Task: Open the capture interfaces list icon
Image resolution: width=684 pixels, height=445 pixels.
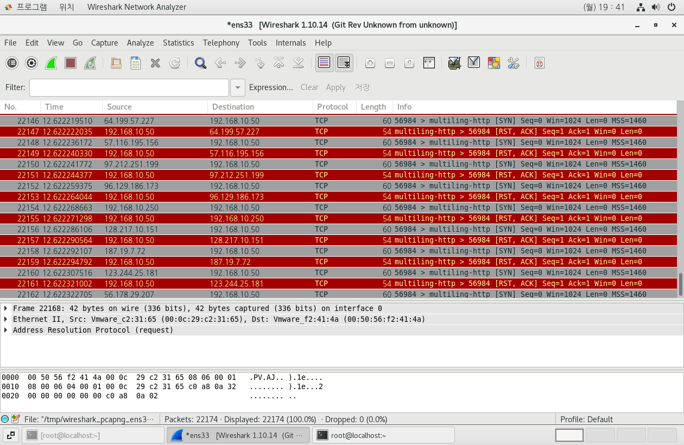Action: 12,63
